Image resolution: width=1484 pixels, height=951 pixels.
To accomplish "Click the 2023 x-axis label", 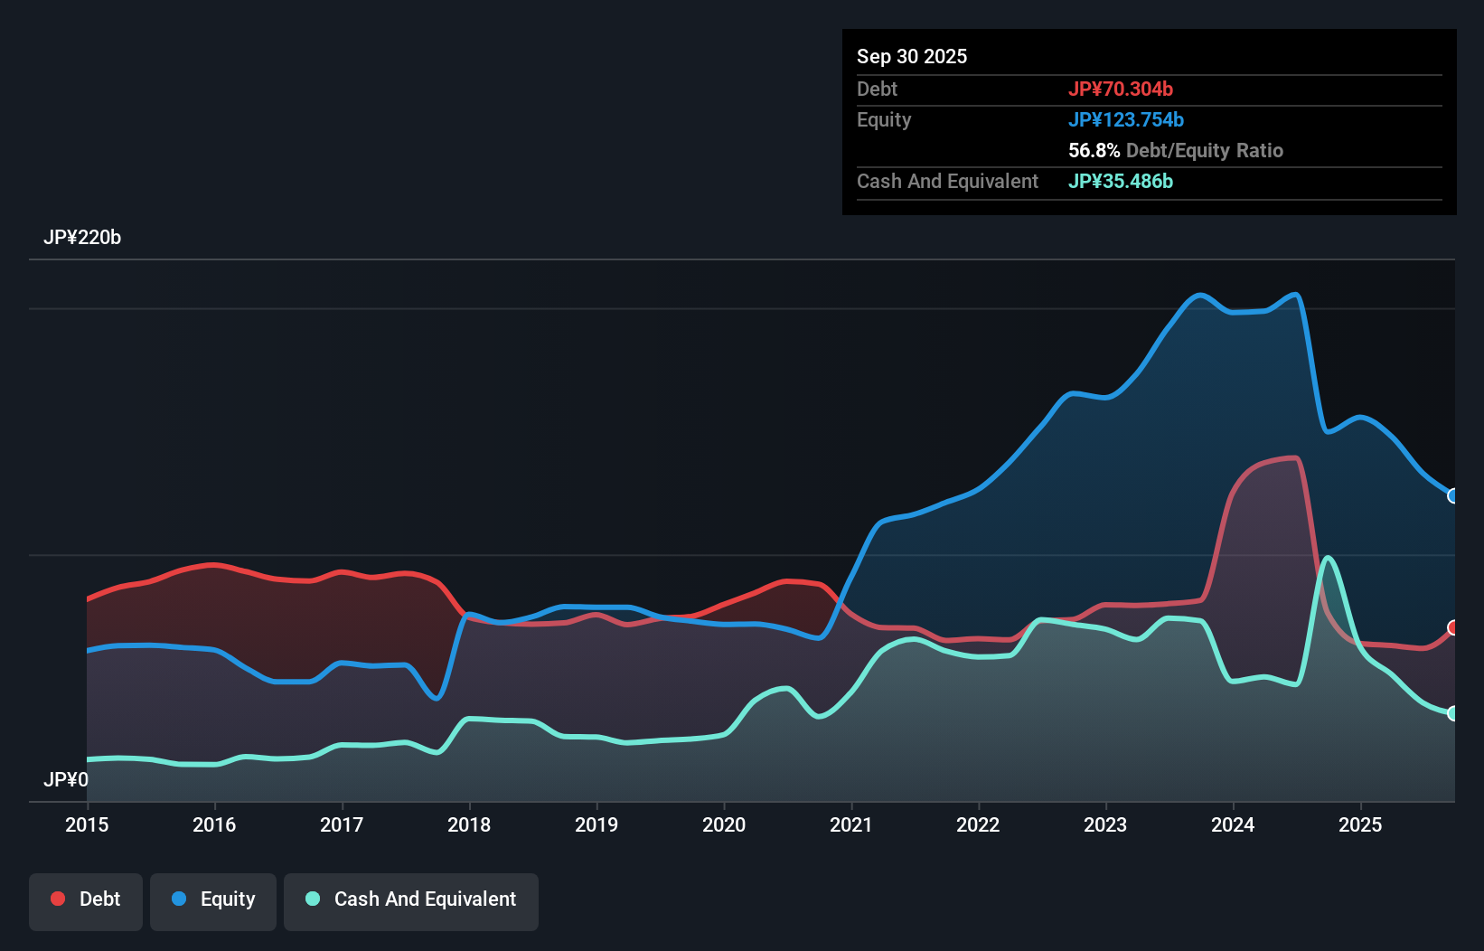I will [1105, 824].
